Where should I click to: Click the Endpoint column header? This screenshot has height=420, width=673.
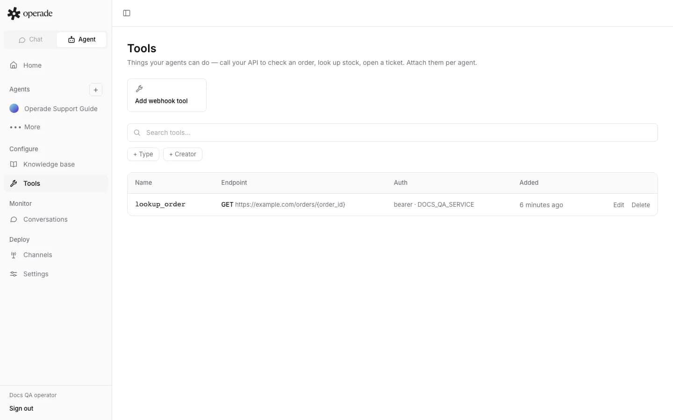234,182
